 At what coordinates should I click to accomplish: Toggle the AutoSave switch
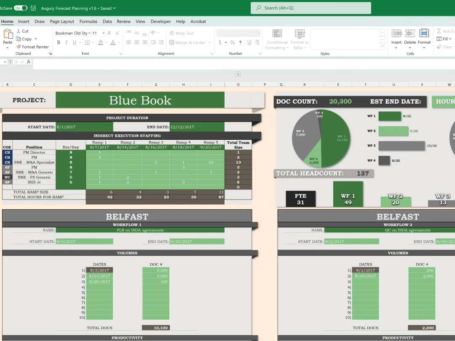[x=21, y=8]
